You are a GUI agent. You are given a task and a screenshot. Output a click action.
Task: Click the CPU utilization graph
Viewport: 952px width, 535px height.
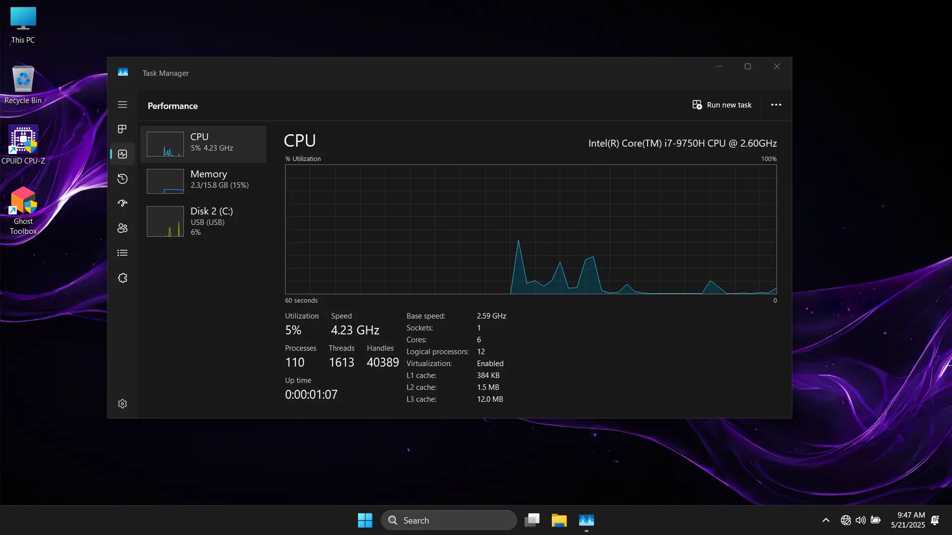click(x=531, y=229)
